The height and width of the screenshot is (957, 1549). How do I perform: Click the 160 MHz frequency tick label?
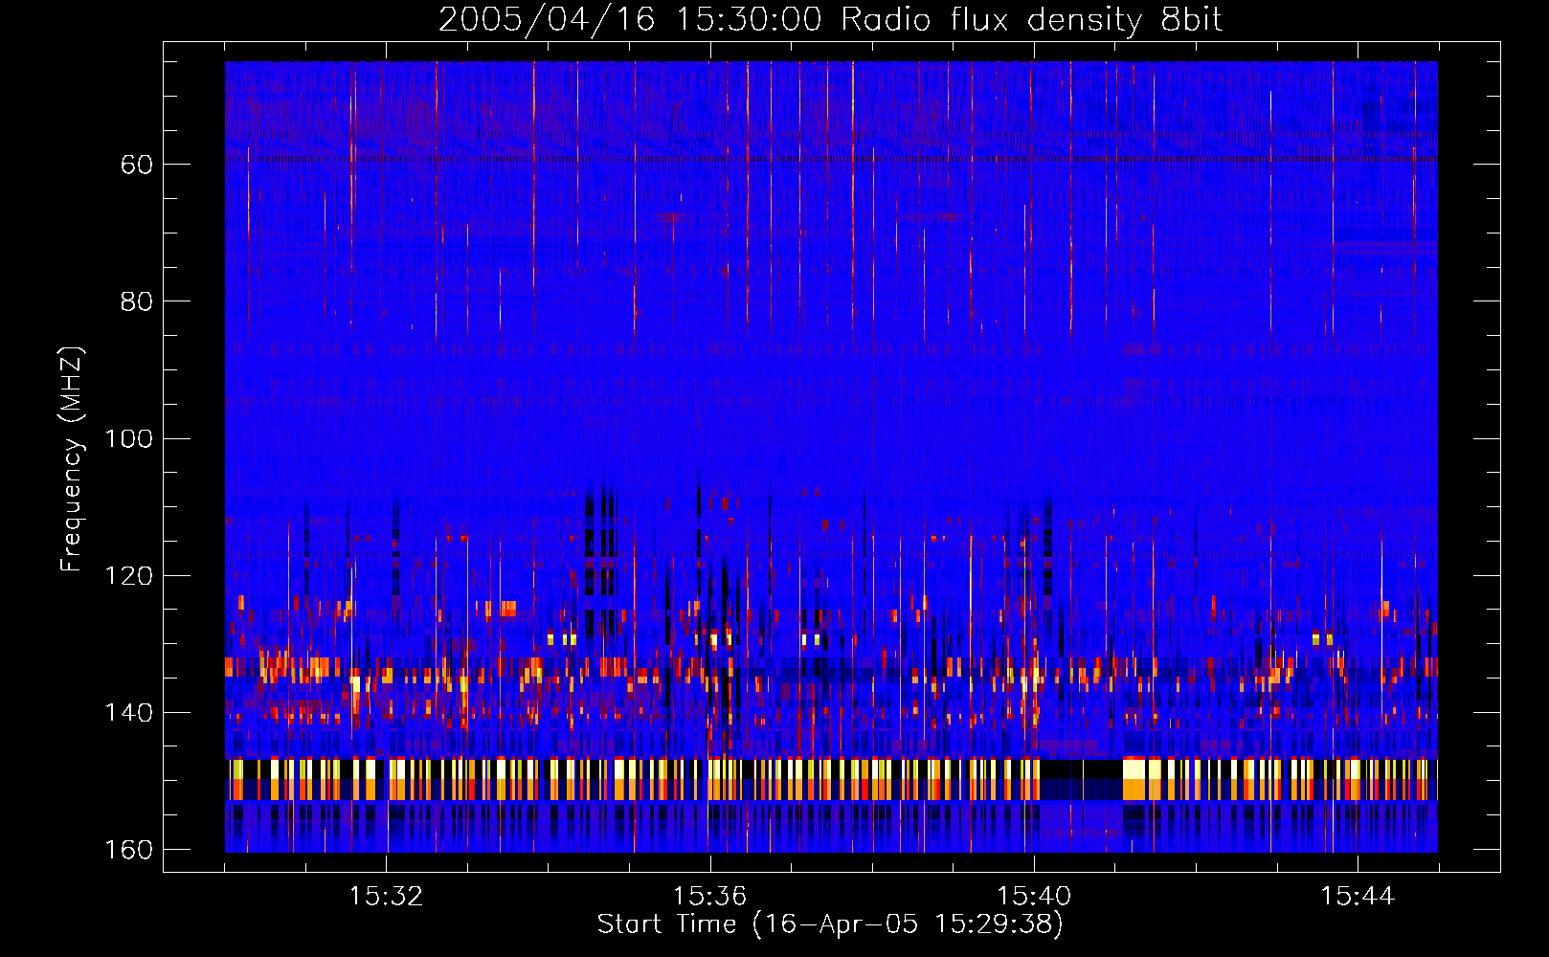point(128,850)
